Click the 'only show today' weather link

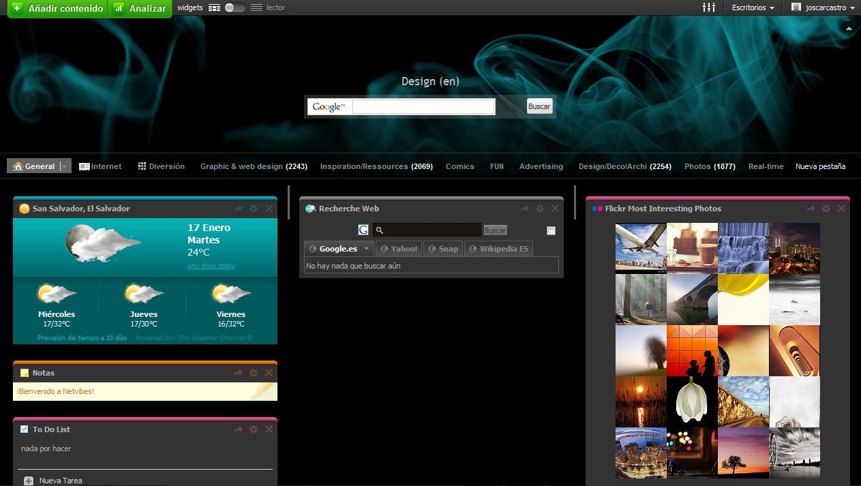pos(211,266)
